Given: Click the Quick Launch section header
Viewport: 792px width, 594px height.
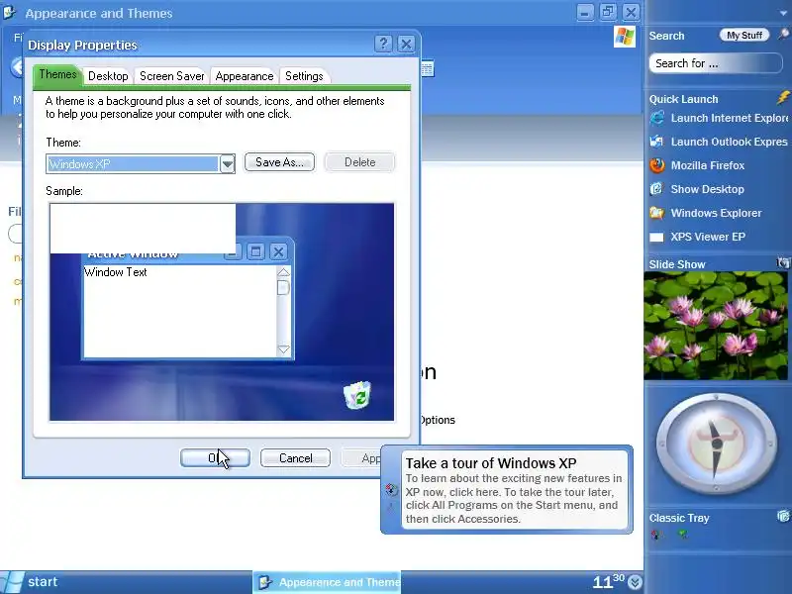Looking at the screenshot, I should (x=683, y=99).
